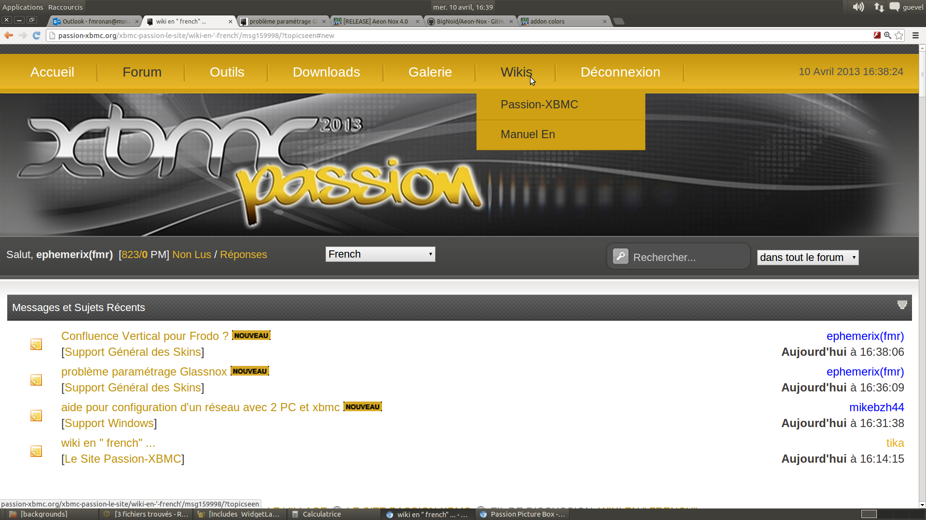Click the search key icon beside Rechercher

(x=621, y=256)
